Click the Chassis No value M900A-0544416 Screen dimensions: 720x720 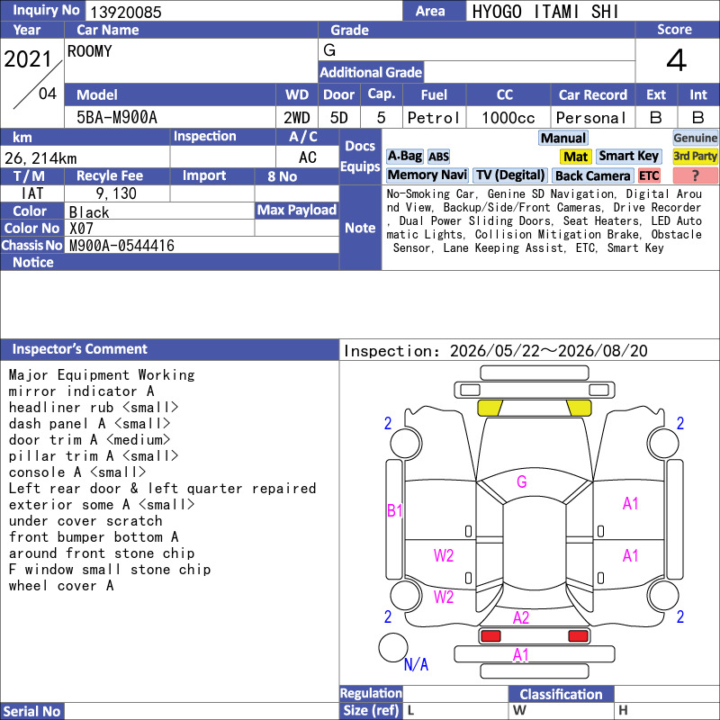pos(121,246)
